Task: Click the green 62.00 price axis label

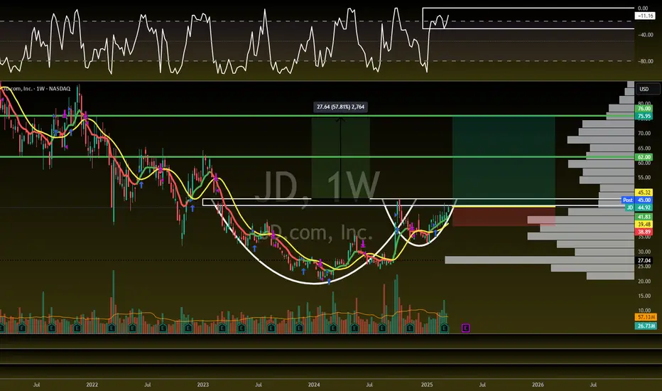Action: [644, 157]
